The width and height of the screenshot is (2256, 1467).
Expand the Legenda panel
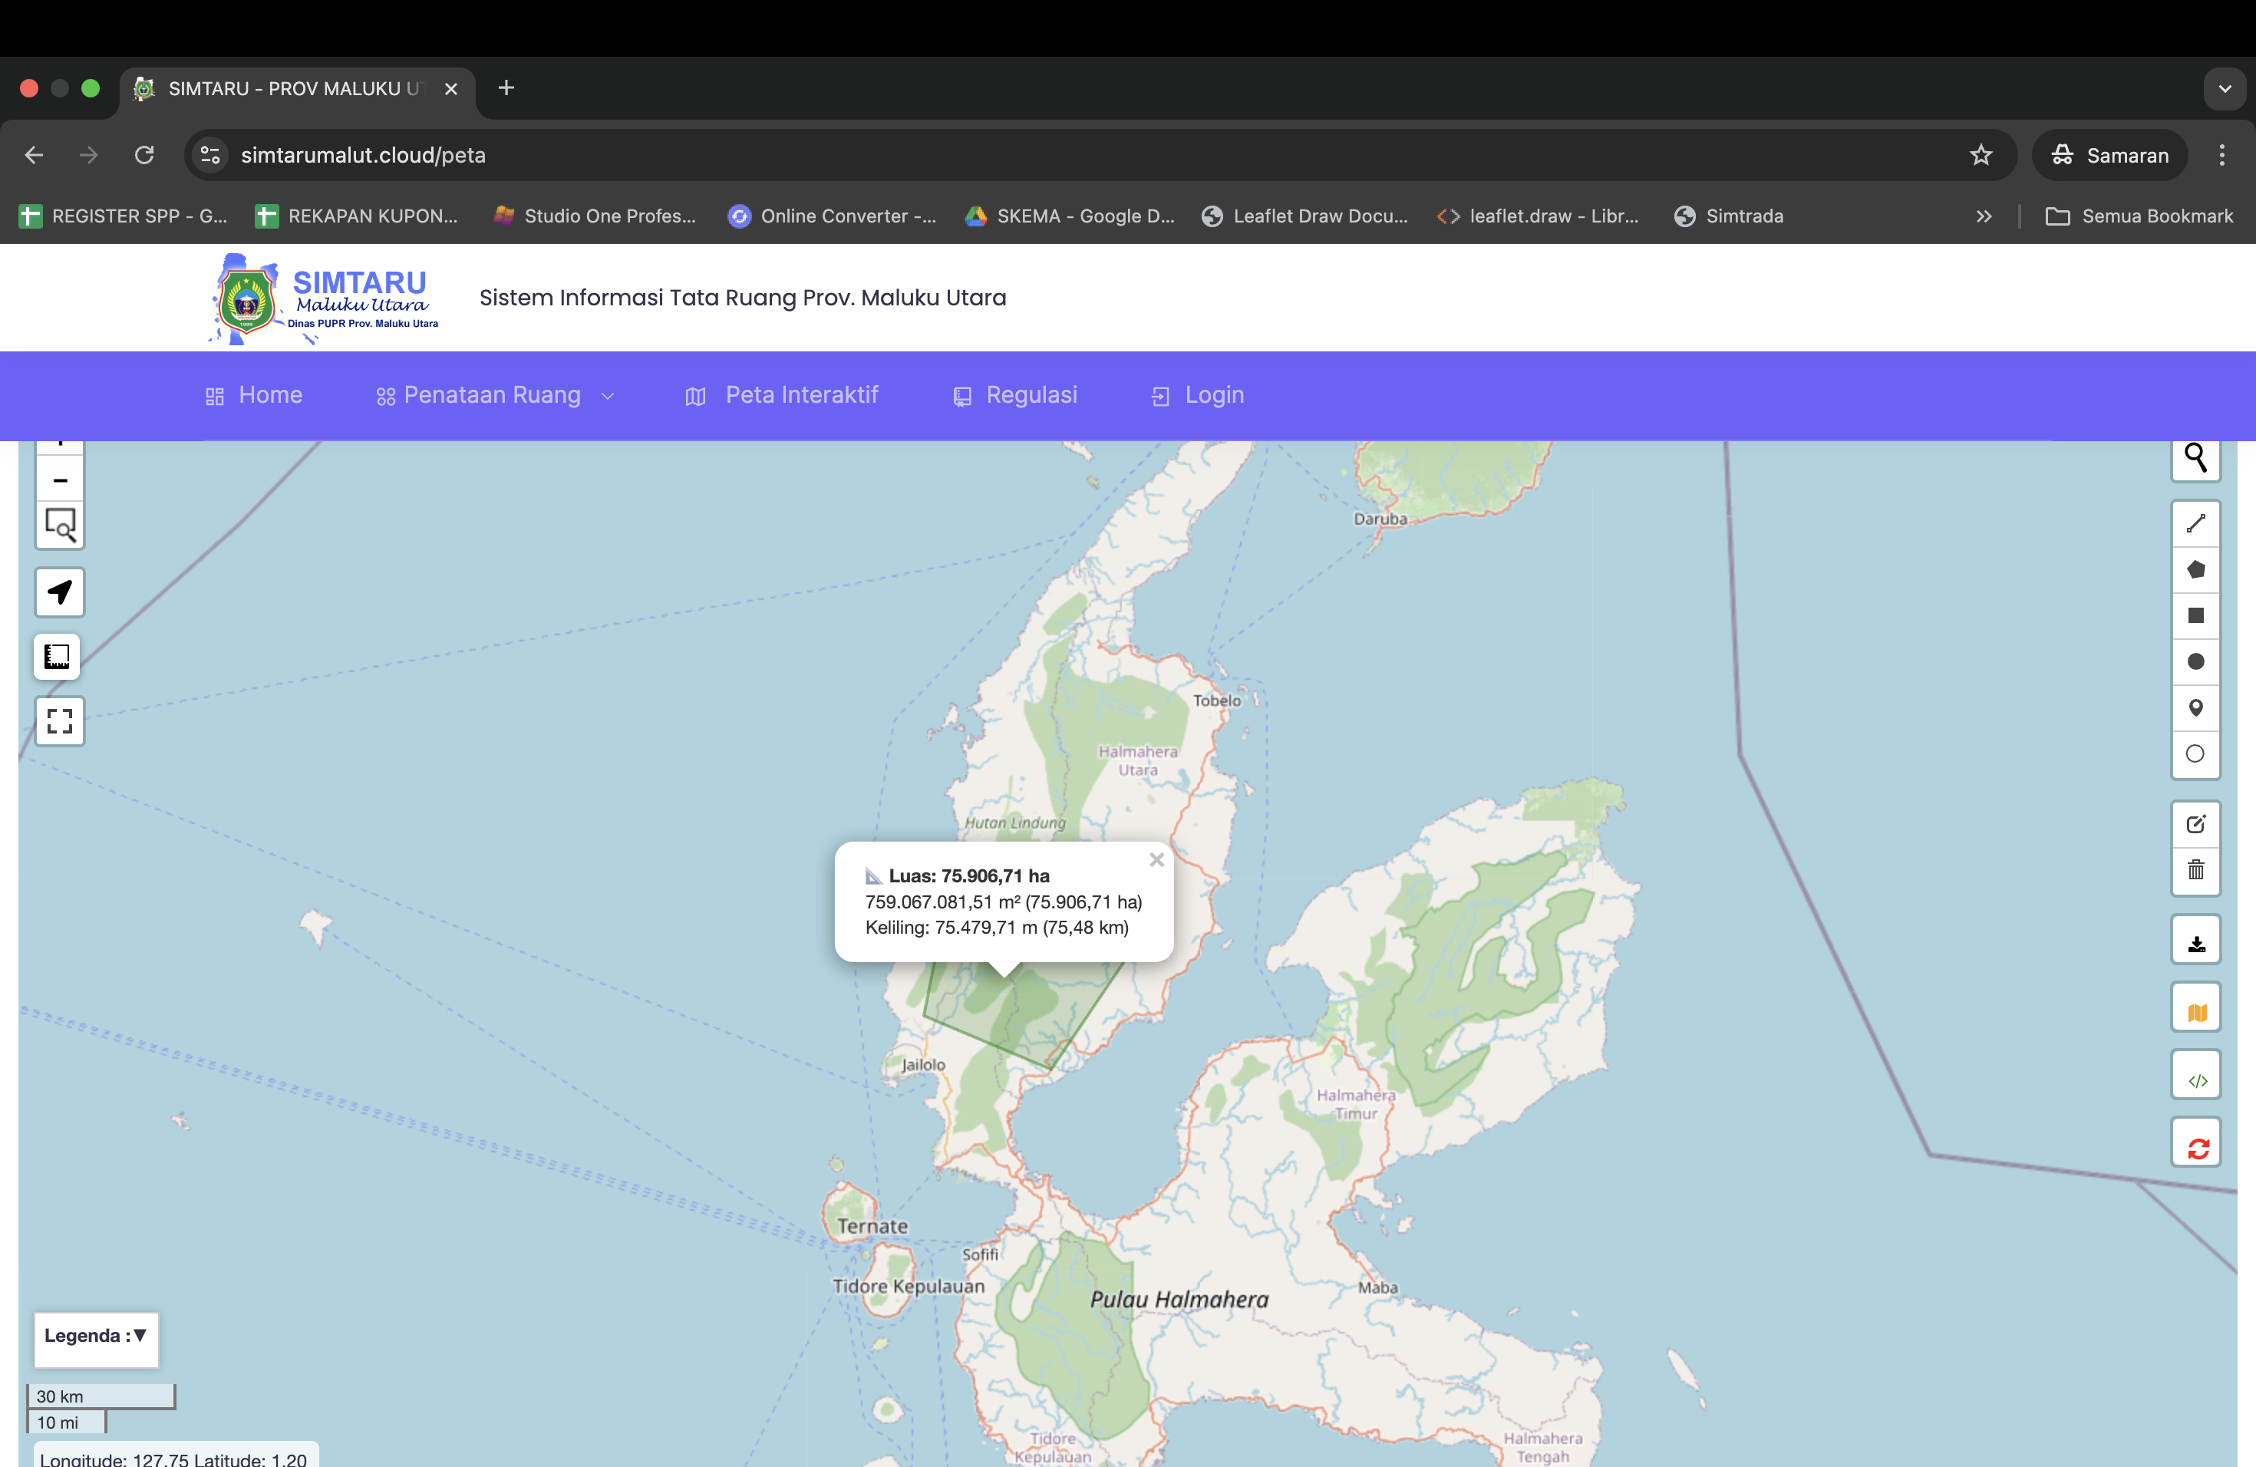[96, 1337]
